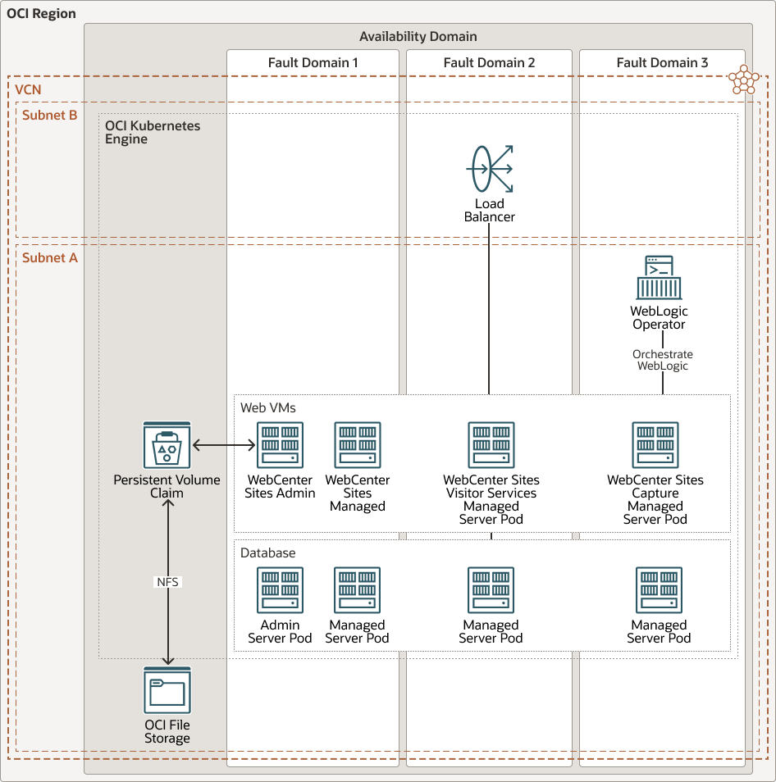Click the Database group label

click(268, 553)
